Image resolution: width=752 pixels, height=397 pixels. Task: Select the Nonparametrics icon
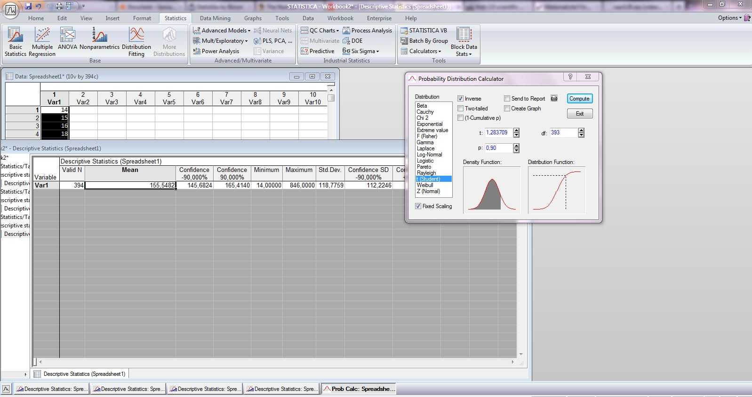(x=99, y=39)
